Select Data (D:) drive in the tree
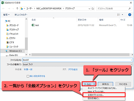The width and height of the screenshot is (134, 101). 12,55
